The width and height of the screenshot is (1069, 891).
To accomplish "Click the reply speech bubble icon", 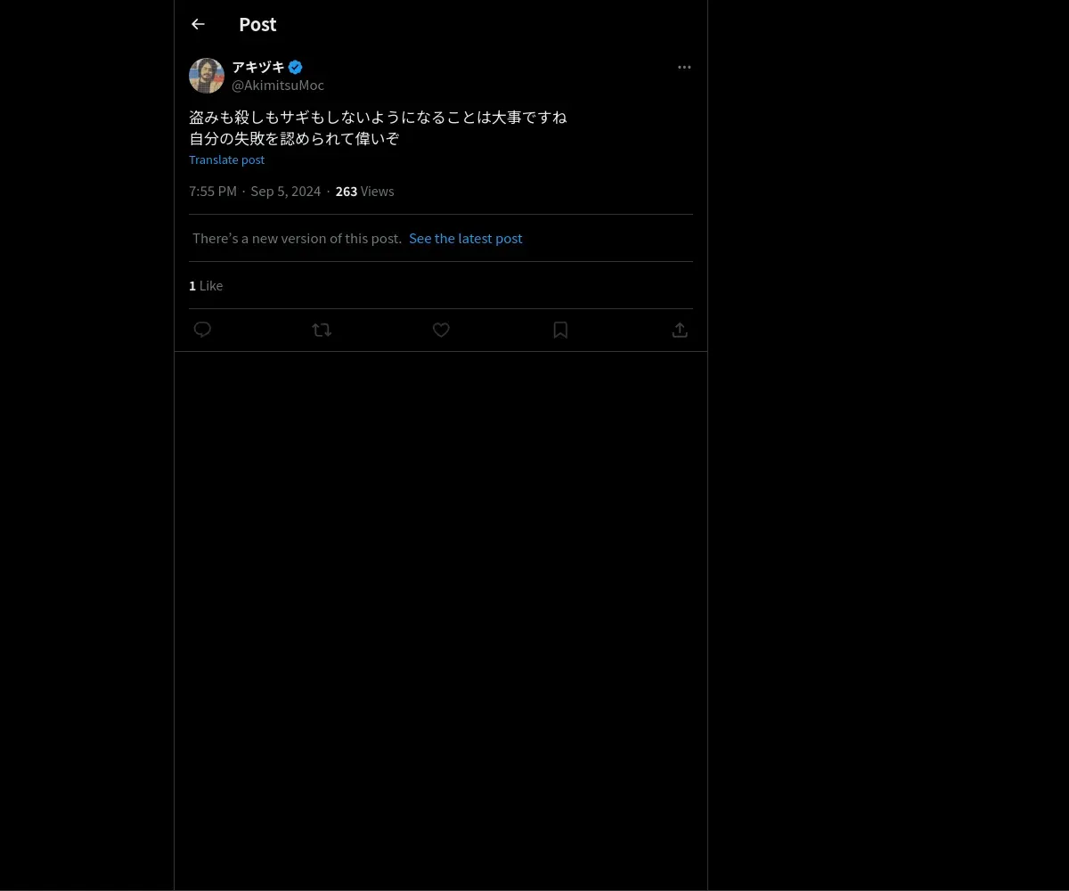I will (202, 330).
